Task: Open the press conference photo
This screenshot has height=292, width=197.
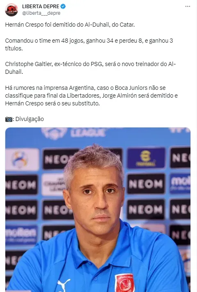Action: (98, 210)
